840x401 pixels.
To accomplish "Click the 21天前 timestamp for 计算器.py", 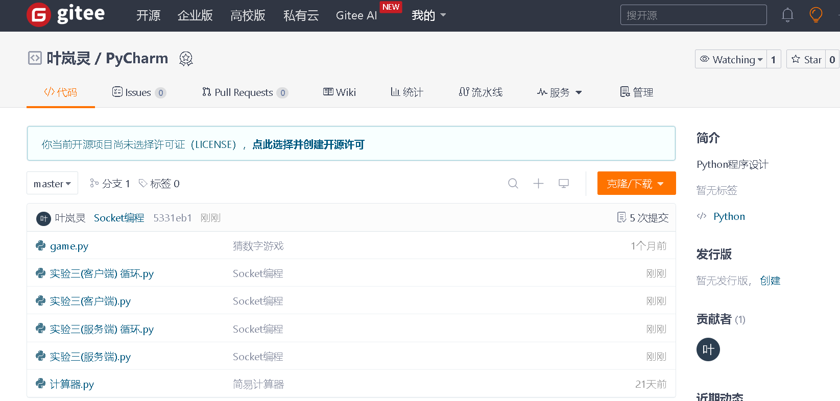I will tap(651, 384).
